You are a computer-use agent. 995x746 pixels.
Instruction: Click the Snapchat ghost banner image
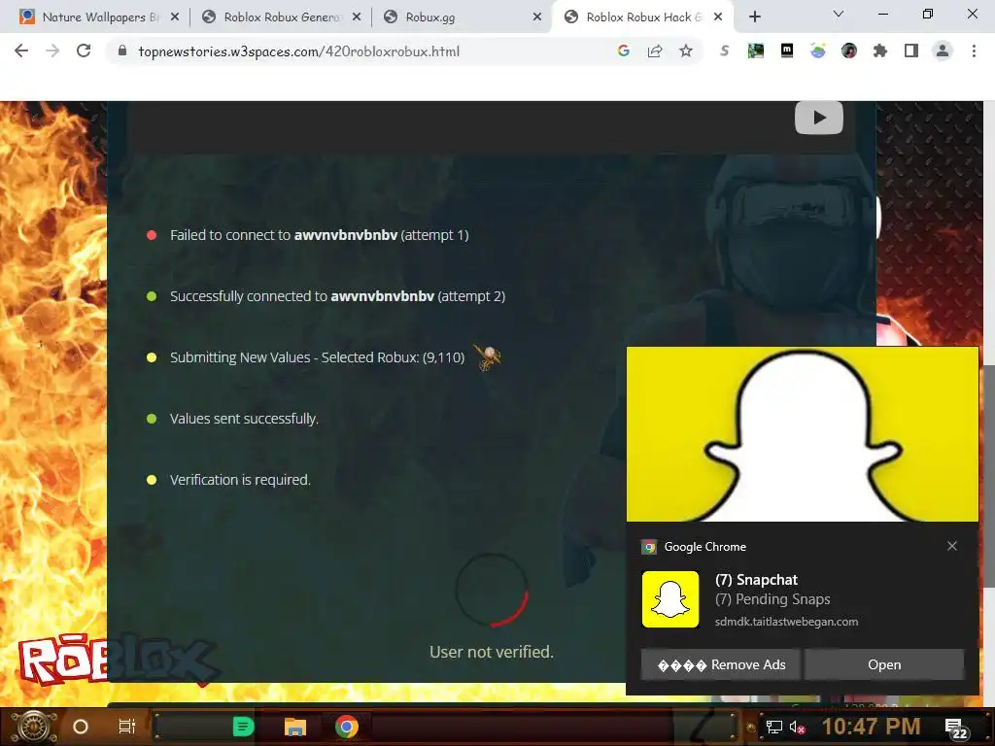pyautogui.click(x=802, y=434)
